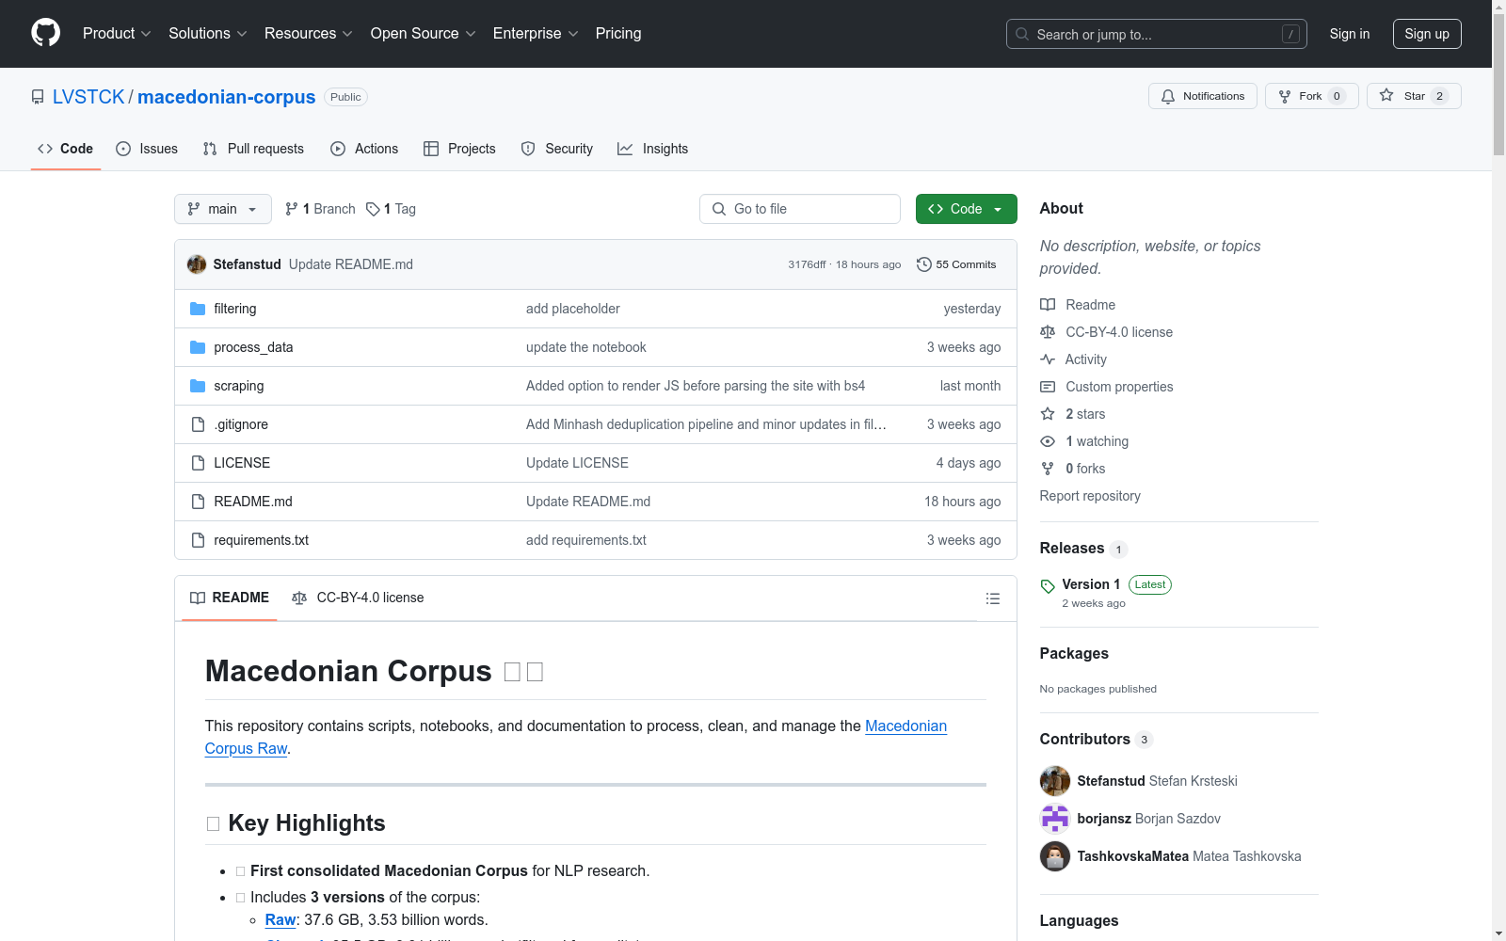Open 'add placeholder' commit message
This screenshot has height=941, width=1506.
573,309
